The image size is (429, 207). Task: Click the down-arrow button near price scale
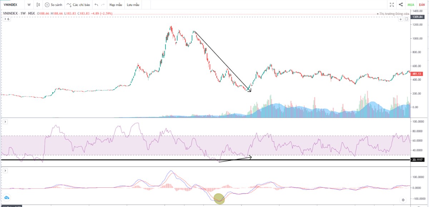(x=401, y=19)
